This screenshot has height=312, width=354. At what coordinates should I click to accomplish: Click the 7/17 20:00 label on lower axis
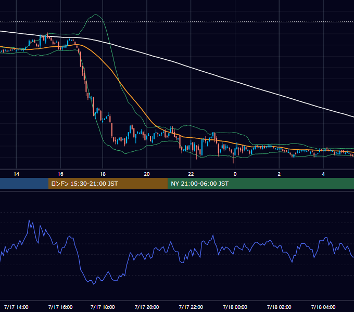(x=147, y=307)
